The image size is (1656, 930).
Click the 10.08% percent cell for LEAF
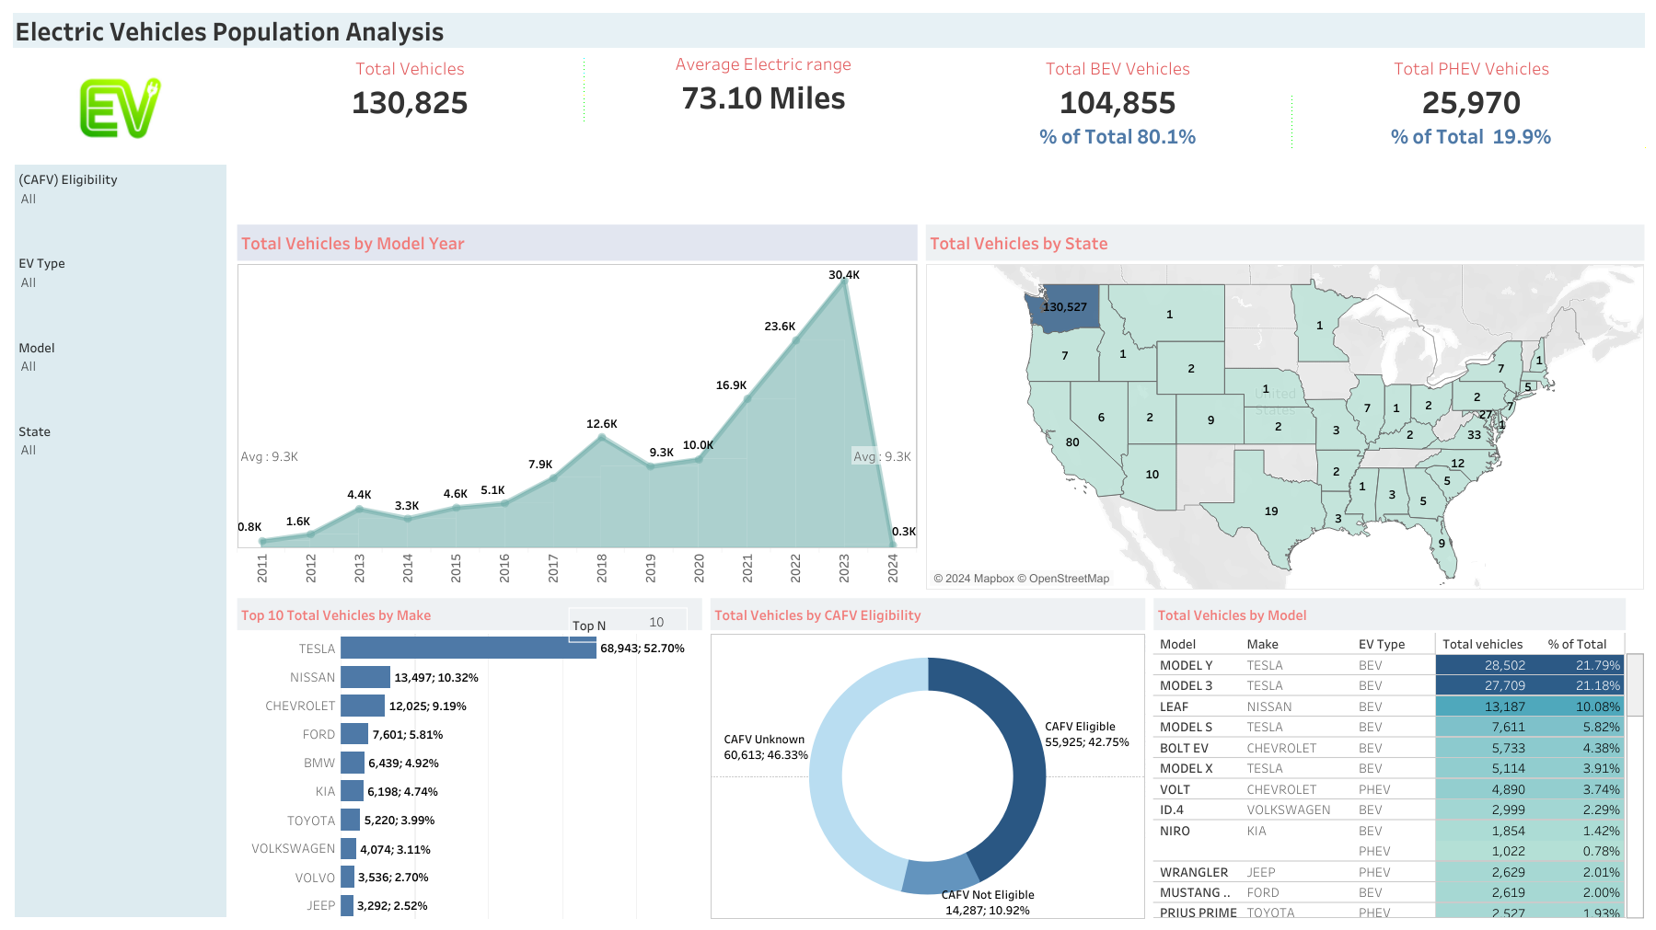pos(1578,706)
